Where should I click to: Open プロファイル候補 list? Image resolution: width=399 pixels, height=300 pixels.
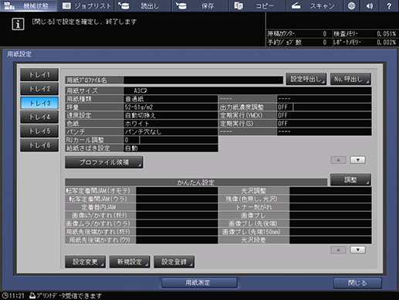click(104, 162)
